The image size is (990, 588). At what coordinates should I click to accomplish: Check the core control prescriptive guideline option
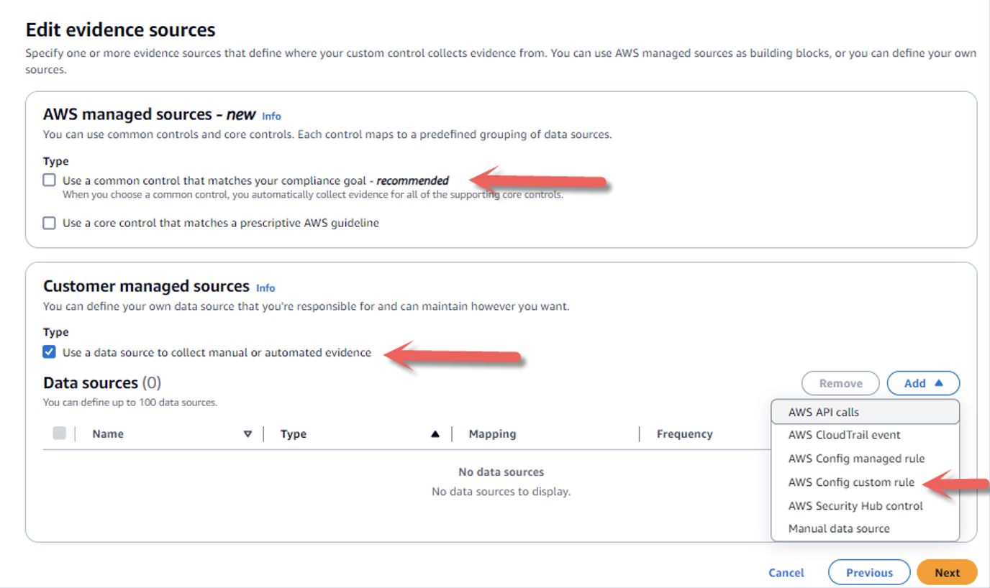pos(49,223)
